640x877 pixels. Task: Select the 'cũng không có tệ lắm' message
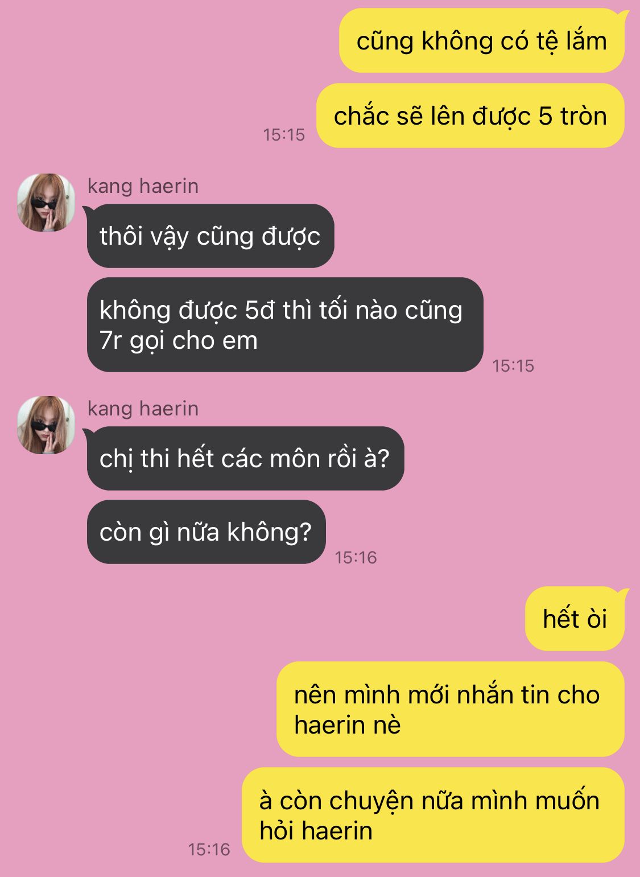point(482,41)
